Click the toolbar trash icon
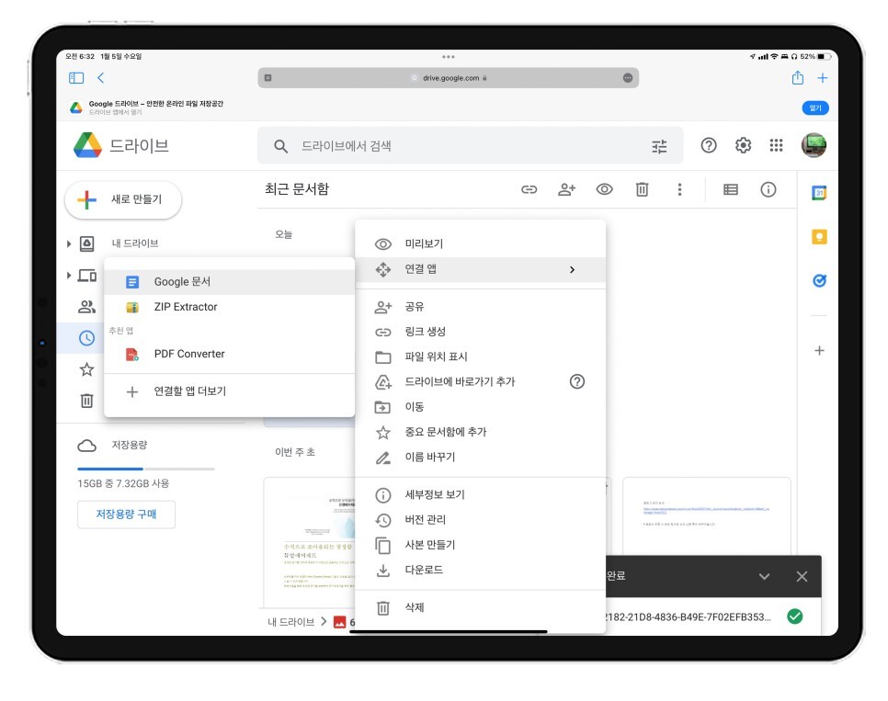The height and width of the screenshot is (701, 888). 642,189
